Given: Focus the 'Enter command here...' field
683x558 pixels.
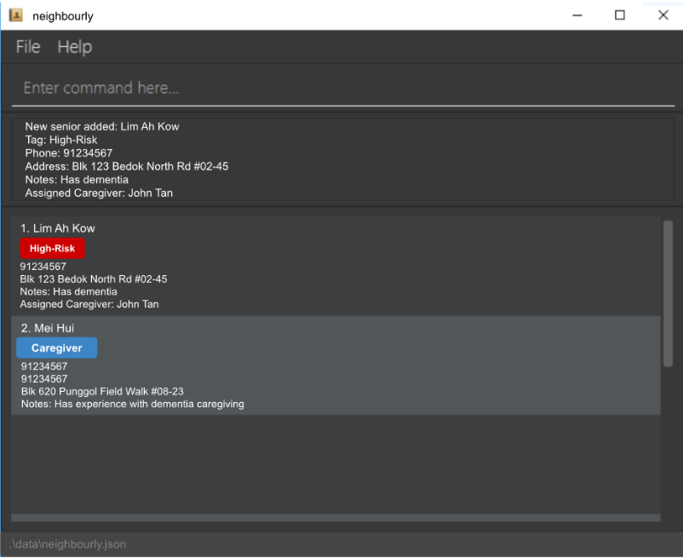Looking at the screenshot, I should click(x=341, y=88).
